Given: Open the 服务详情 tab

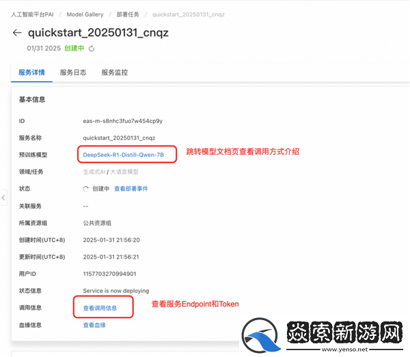Looking at the screenshot, I should pyautogui.click(x=31, y=72).
